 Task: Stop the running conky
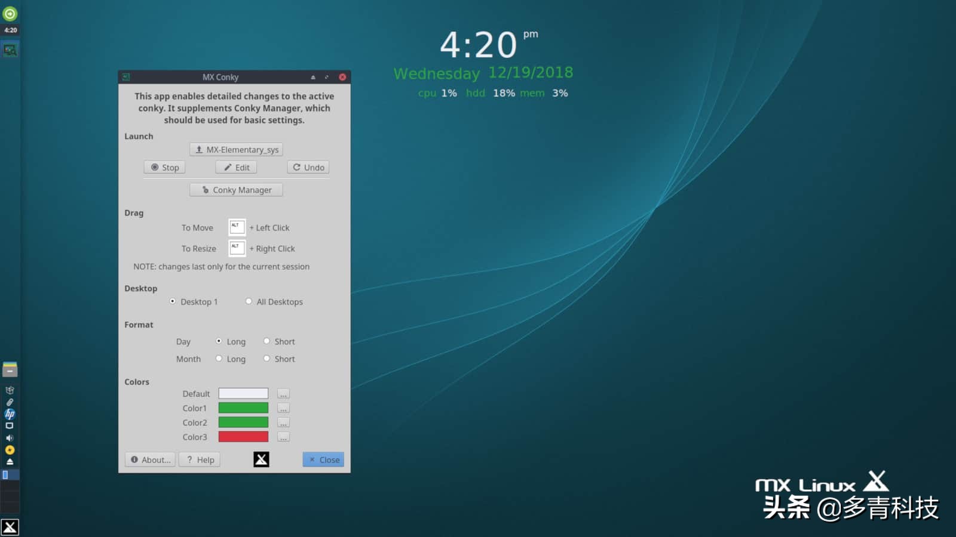click(164, 168)
